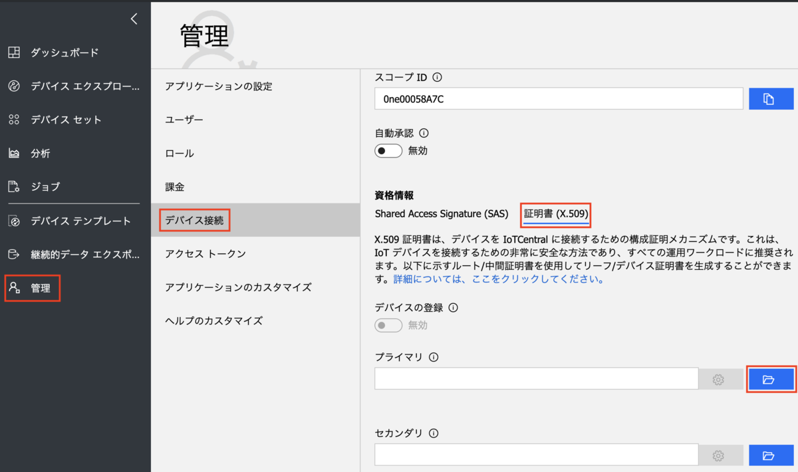The height and width of the screenshot is (472, 798).
Task: Toggle the デバイスの登録 switch
Action: (389, 326)
